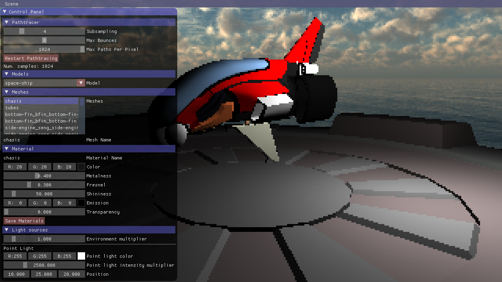Click Position Z value 20.000
The height and width of the screenshot is (282, 502).
pyautogui.click(x=72, y=274)
